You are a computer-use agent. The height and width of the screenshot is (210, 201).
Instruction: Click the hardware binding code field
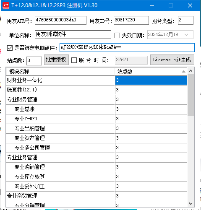[127, 47]
